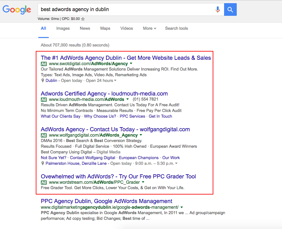Open Search tools
This screenshot has width=282, height=229.
pyautogui.click(x=176, y=28)
